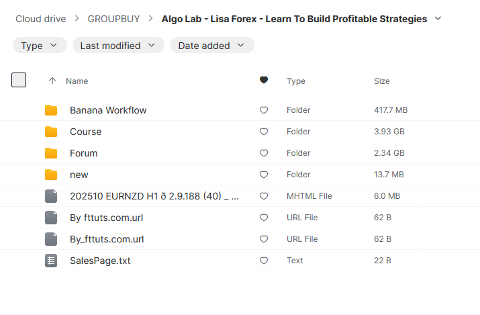Toggle favorite heart for SalesPage.txt
This screenshot has width=480, height=315.
264,261
